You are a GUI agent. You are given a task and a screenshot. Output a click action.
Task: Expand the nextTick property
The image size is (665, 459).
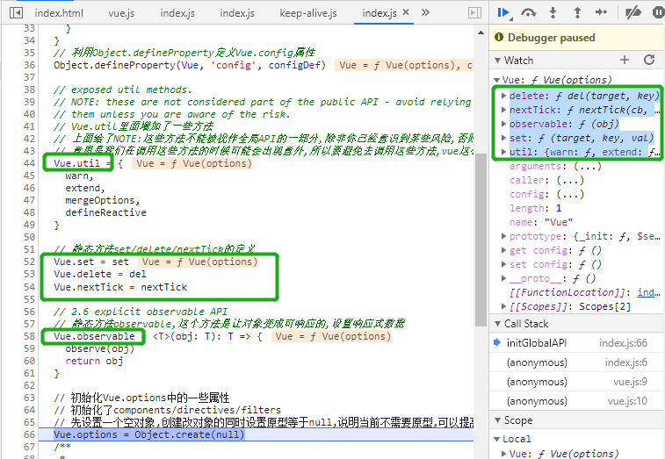click(x=504, y=110)
